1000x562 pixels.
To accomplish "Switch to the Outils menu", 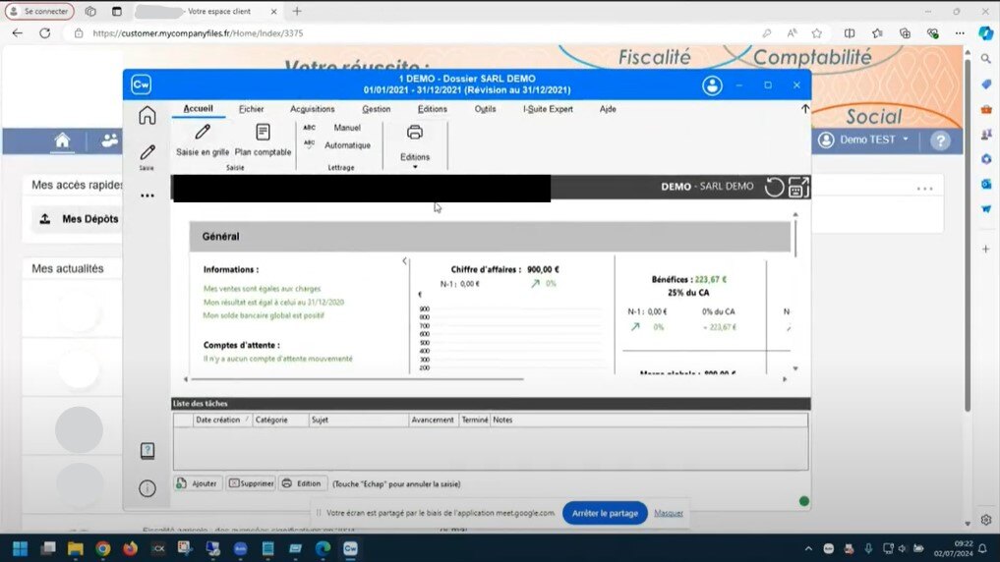I will pyautogui.click(x=485, y=109).
